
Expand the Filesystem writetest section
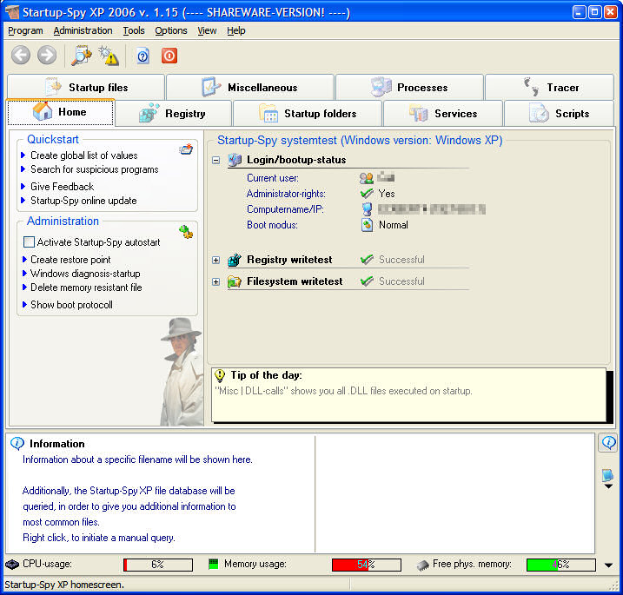[x=215, y=282]
